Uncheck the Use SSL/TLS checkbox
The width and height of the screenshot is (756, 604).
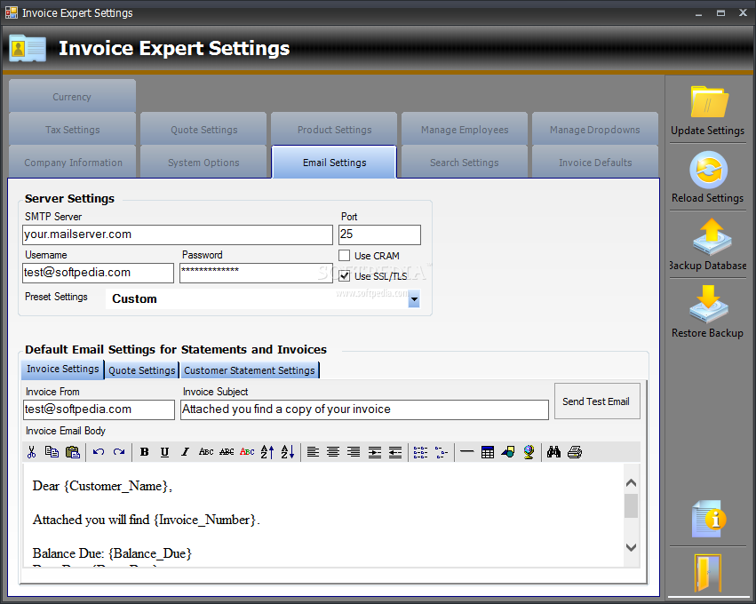[345, 275]
